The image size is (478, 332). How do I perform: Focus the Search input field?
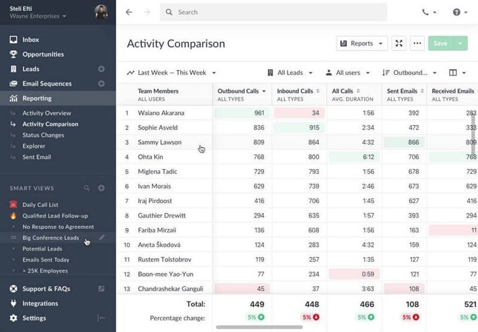click(273, 12)
